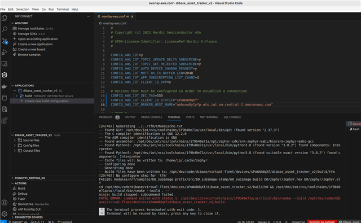The height and width of the screenshot is (223, 361).
Task: Open the Extensions view icon
Action: click(x=5, y=120)
